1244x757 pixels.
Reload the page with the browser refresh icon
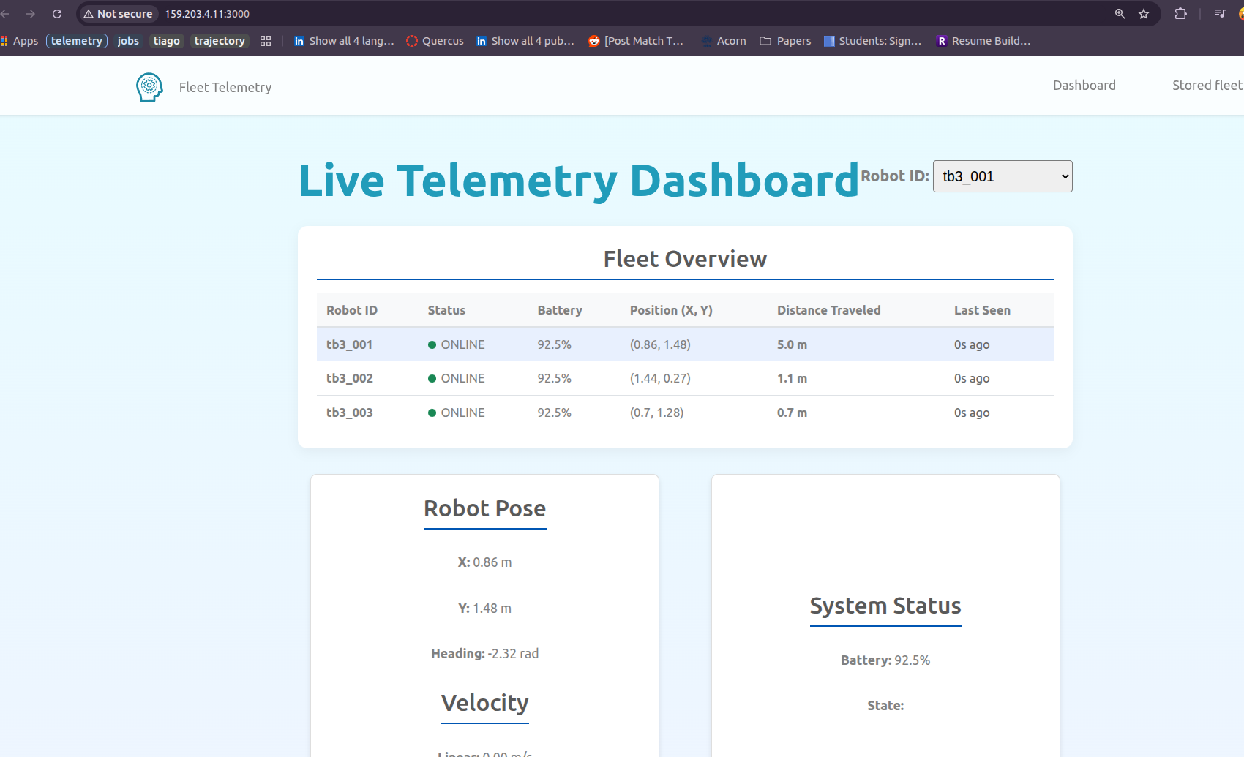[57, 14]
